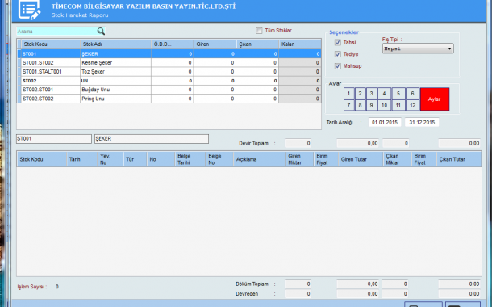The width and height of the screenshot is (492, 307).
Task: Select the Toz Şeker row
Action: coord(169,72)
